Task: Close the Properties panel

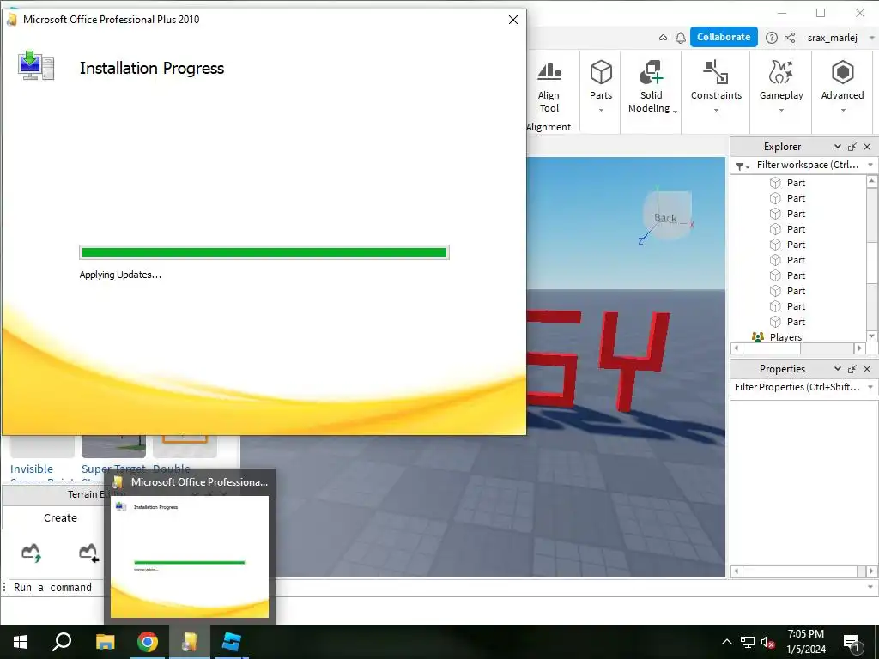Action: pos(867,369)
